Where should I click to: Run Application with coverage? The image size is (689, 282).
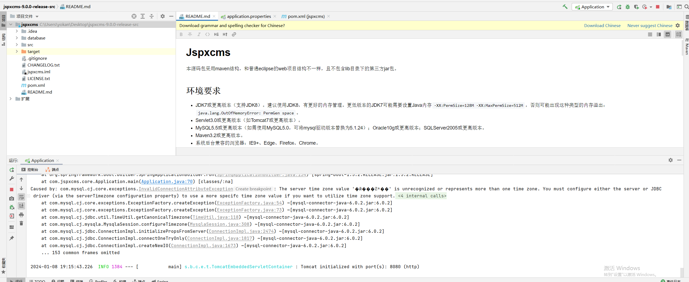(636, 7)
